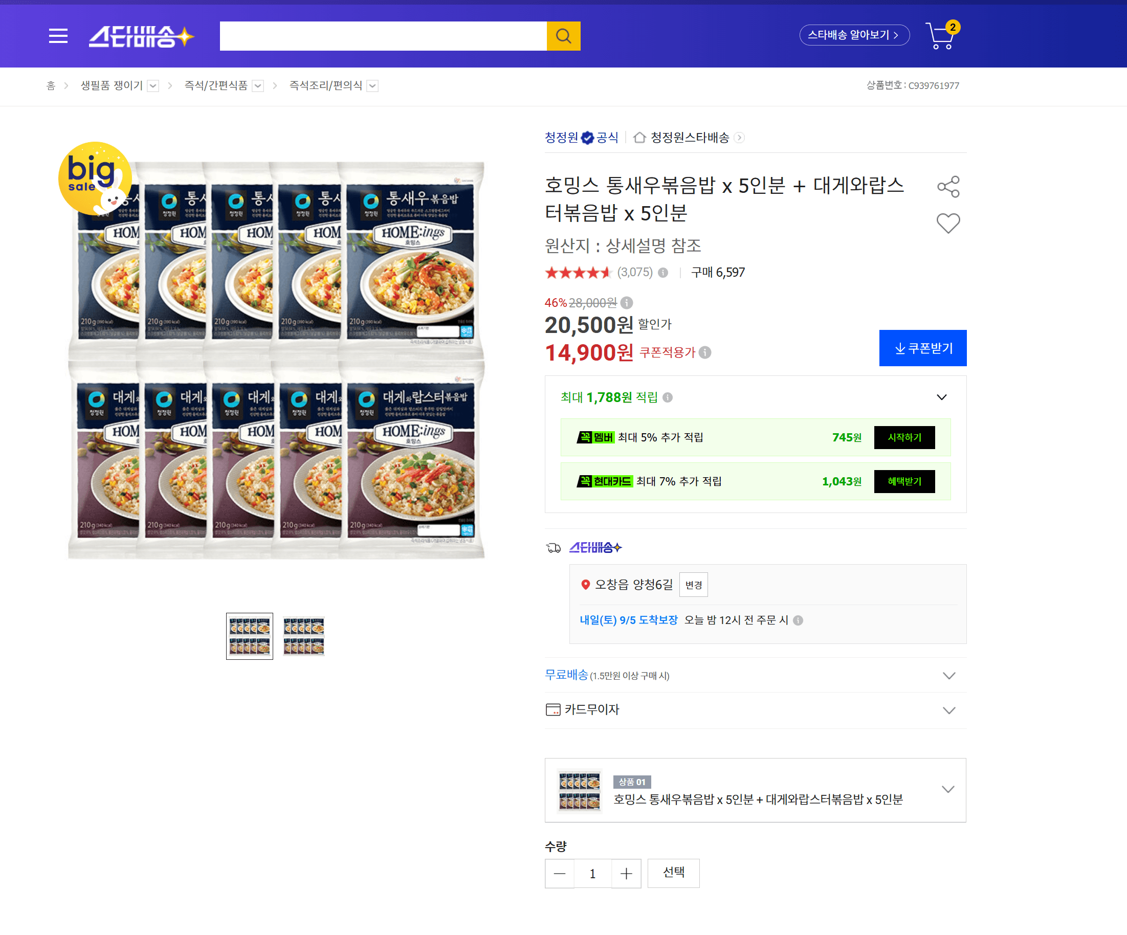Open 즉석조리/편의식 breadcrumb dropdown
This screenshot has width=1127, height=935.
[372, 86]
